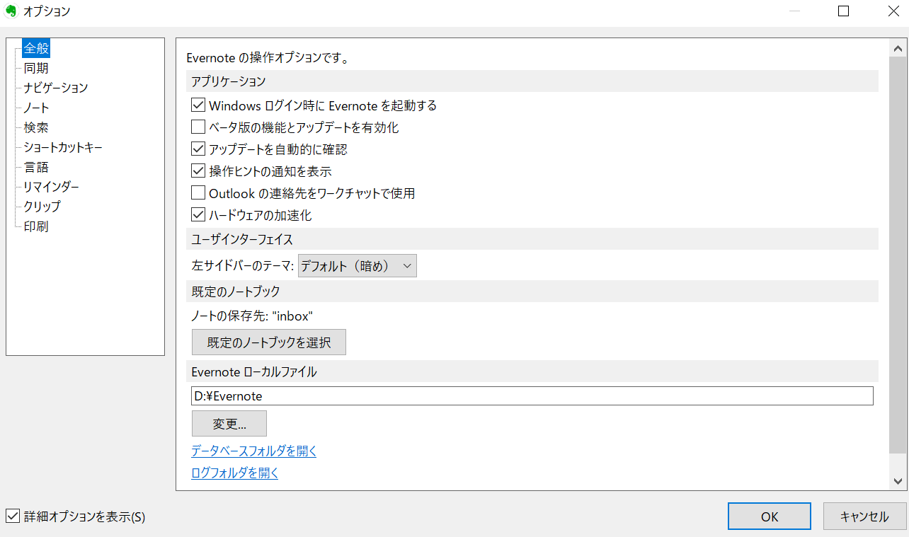Select ショートカットキー in the sidebar list
909x537 pixels.
point(63,148)
